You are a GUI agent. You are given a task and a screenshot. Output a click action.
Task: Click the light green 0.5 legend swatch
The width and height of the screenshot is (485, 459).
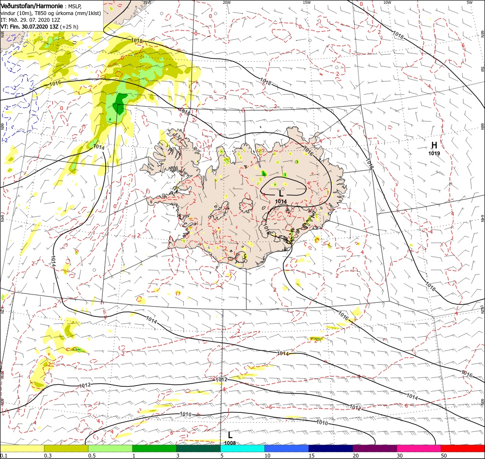coord(110,448)
